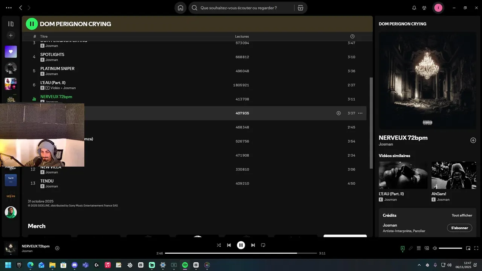Create a playlist with the plus icon
This screenshot has width=482, height=271.
11,35
